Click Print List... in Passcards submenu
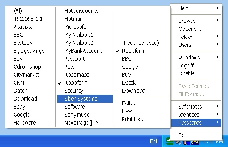This screenshot has width=228, height=147. (x=142, y=119)
